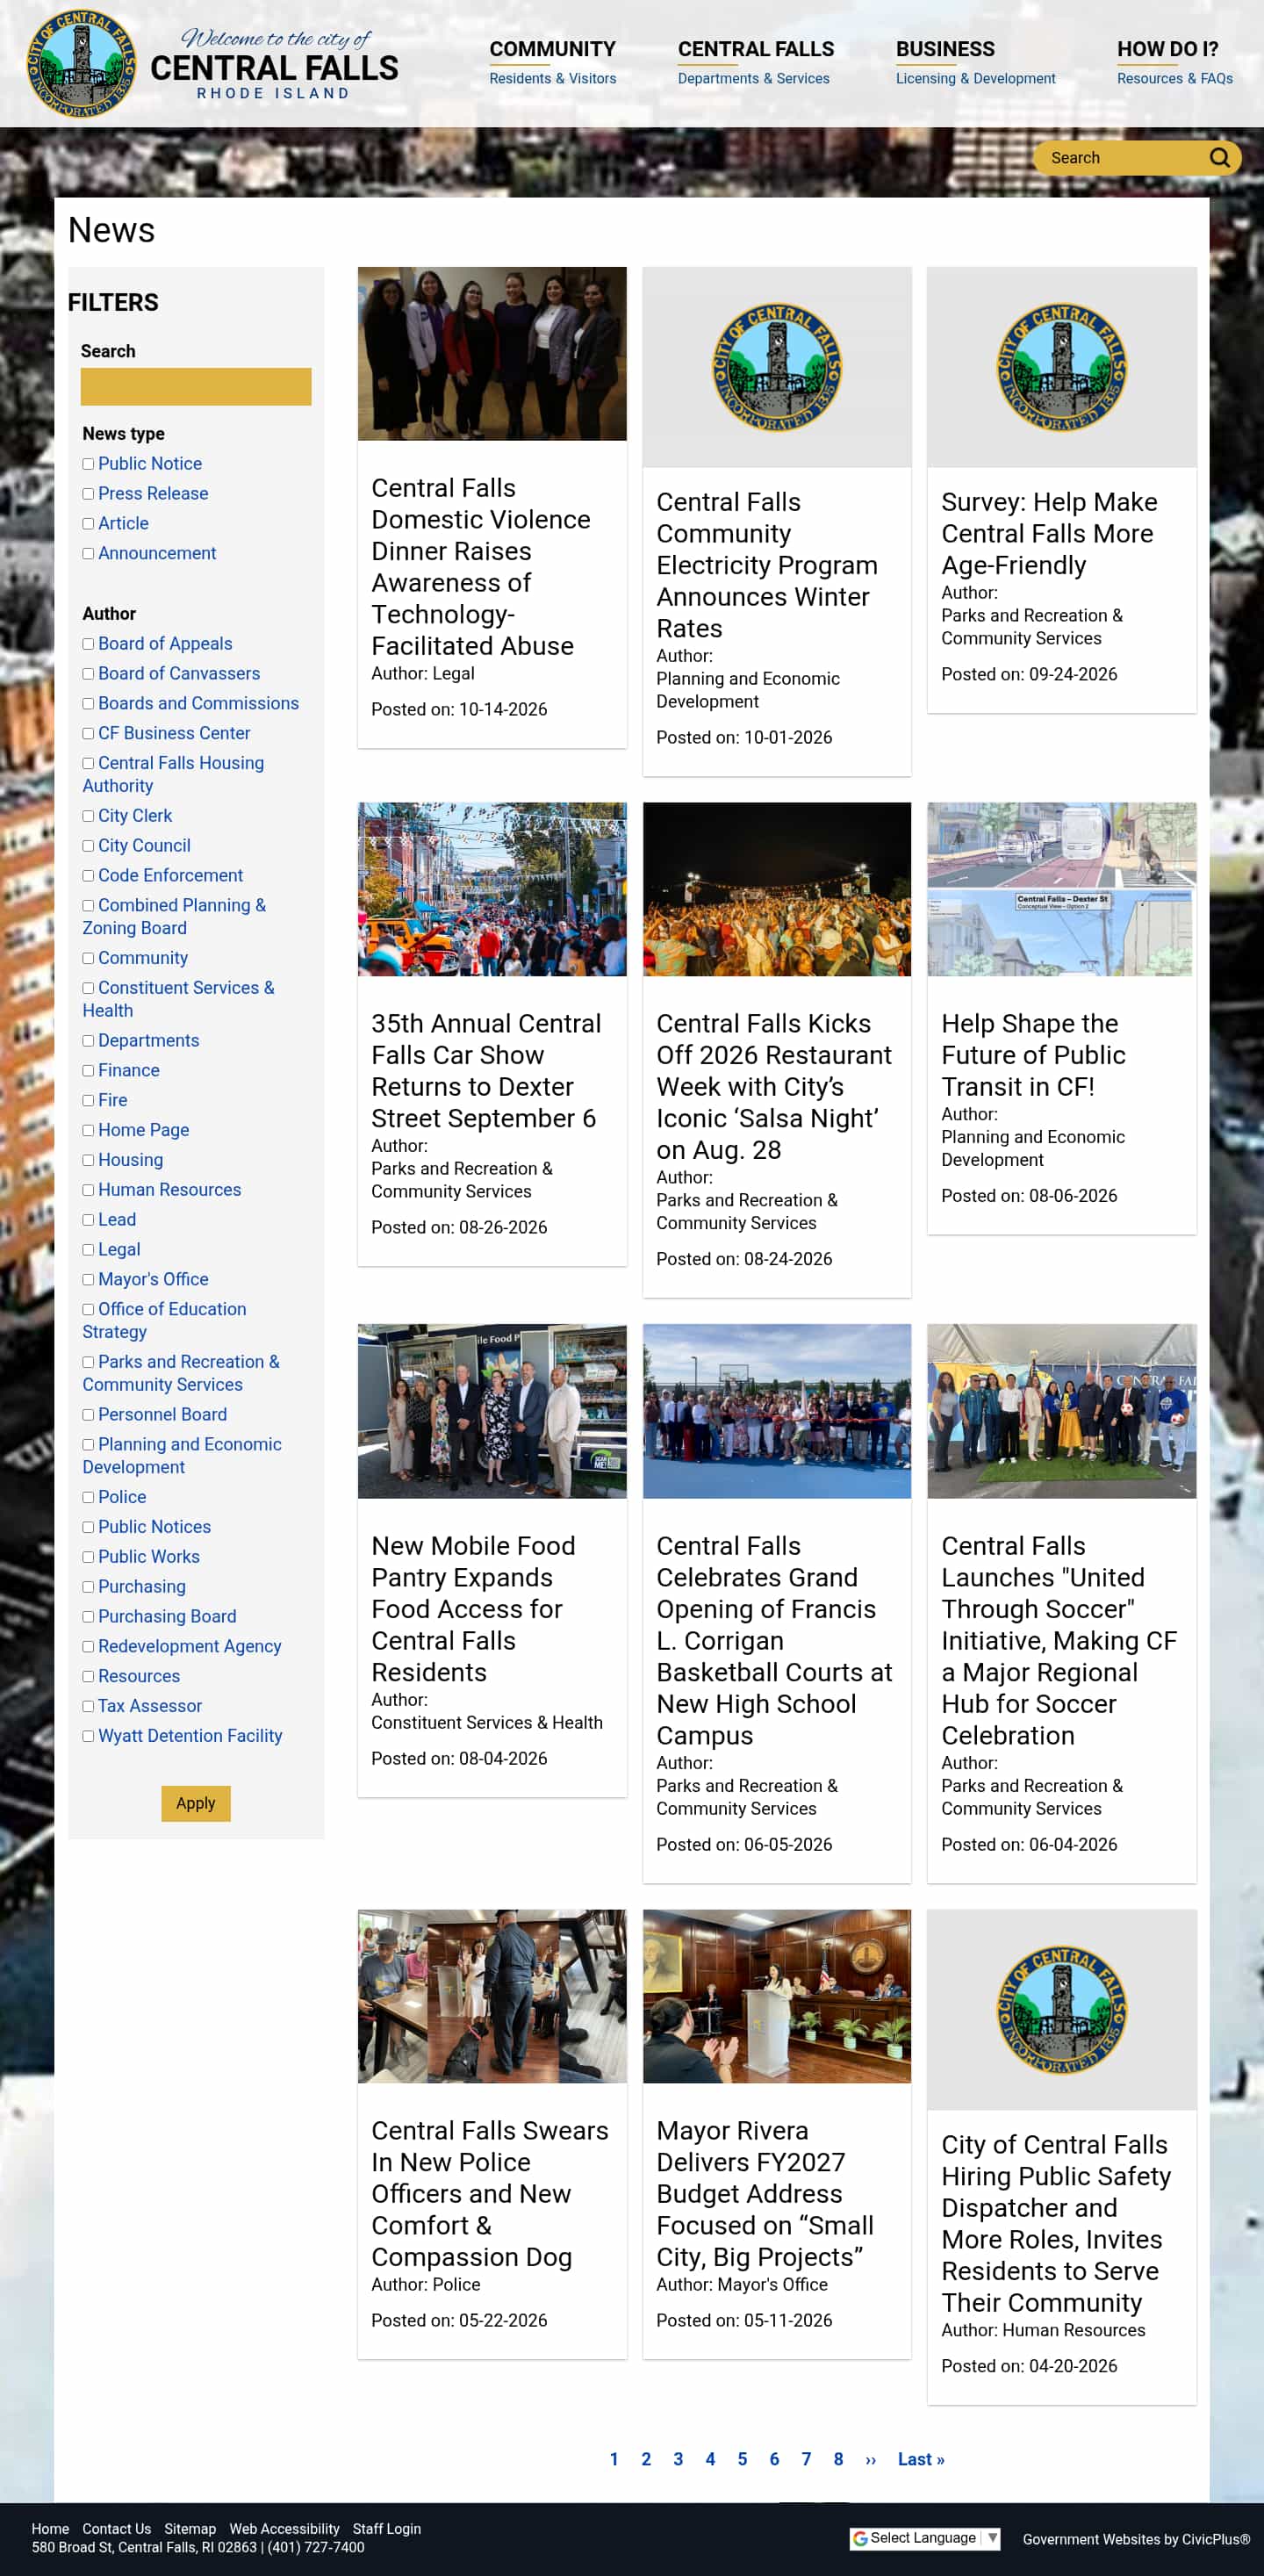The height and width of the screenshot is (2576, 1264).
Task: Check the Article news type
Action: pos(88,524)
